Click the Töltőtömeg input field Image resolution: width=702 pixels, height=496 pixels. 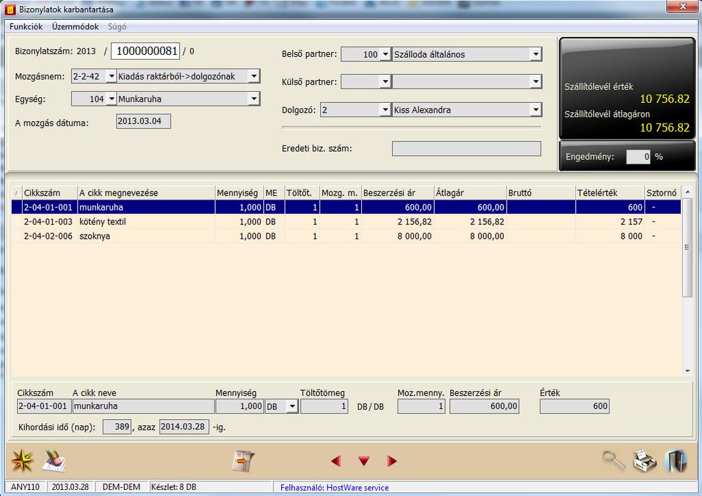point(324,406)
